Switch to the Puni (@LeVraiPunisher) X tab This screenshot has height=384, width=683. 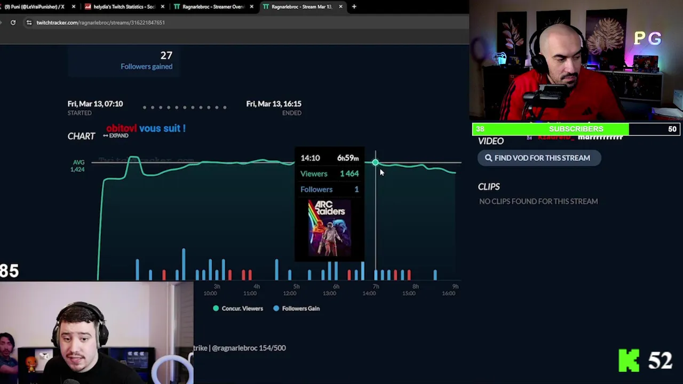(34, 7)
